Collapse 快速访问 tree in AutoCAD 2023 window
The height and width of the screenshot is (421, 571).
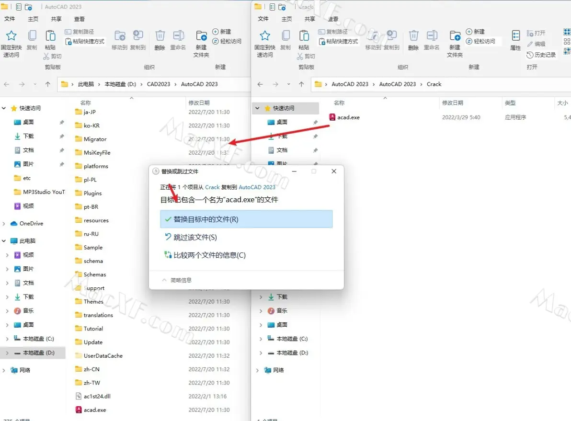click(4, 108)
